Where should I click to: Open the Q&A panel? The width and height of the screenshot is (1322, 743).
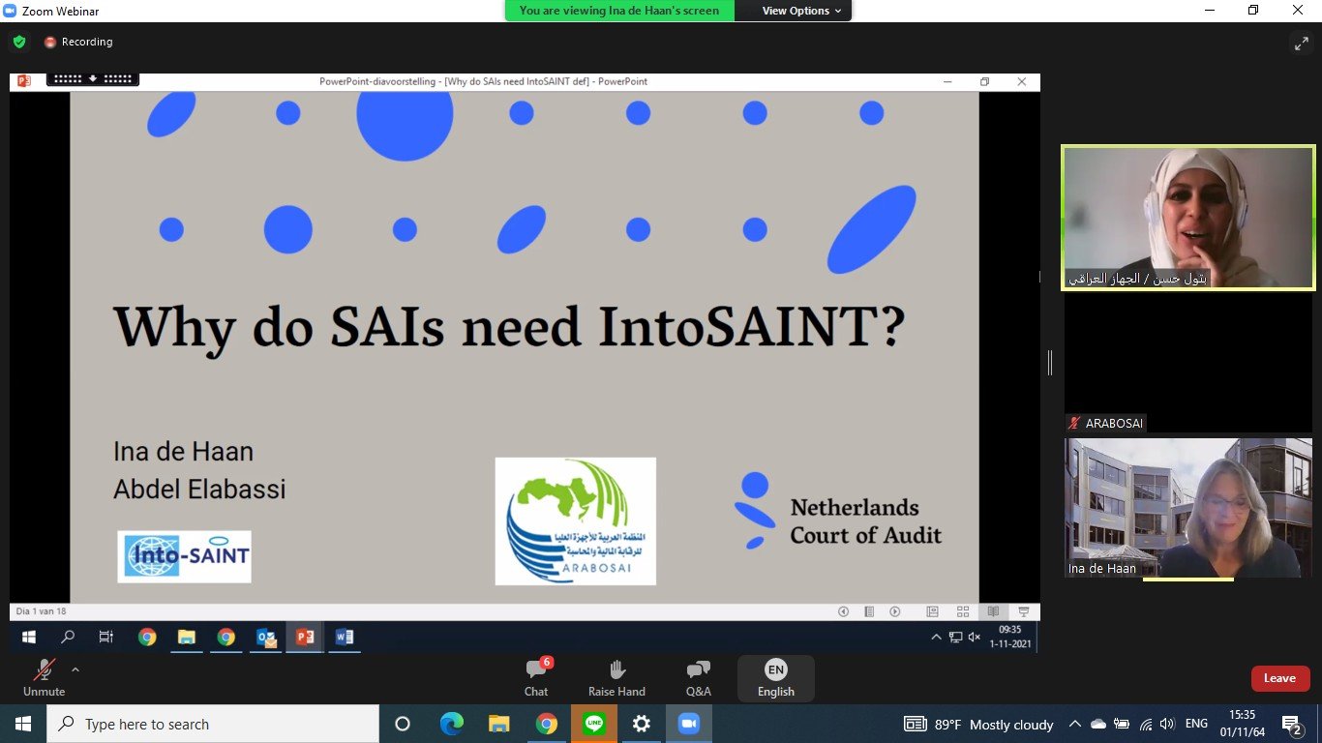pyautogui.click(x=698, y=678)
